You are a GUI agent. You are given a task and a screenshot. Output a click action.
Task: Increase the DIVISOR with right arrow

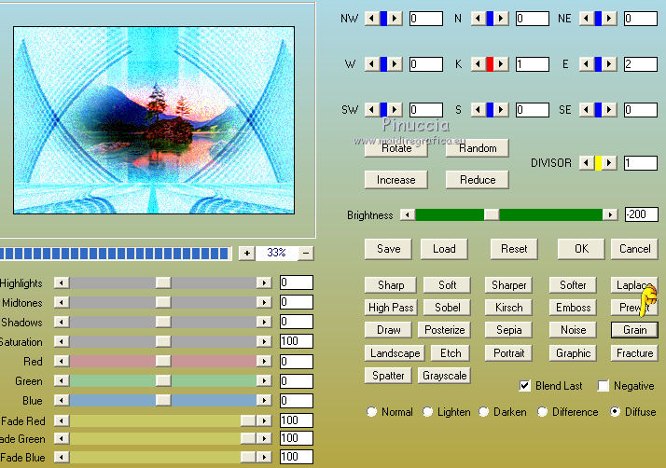(609, 162)
